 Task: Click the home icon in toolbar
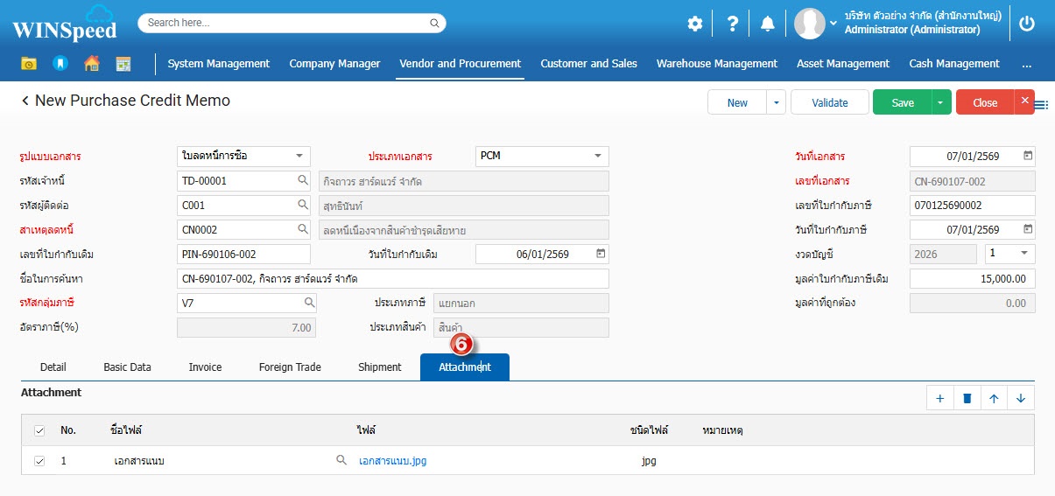(x=91, y=63)
